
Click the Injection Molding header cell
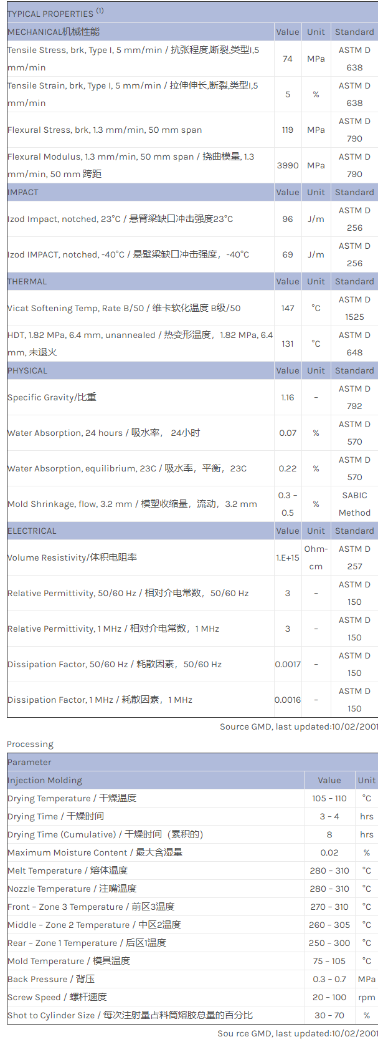coord(45,780)
